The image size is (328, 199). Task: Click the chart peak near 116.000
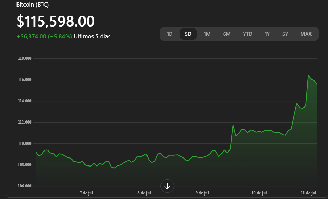(308, 75)
